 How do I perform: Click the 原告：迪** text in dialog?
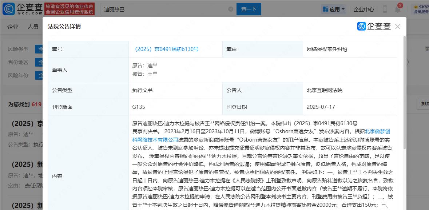tap(145, 66)
